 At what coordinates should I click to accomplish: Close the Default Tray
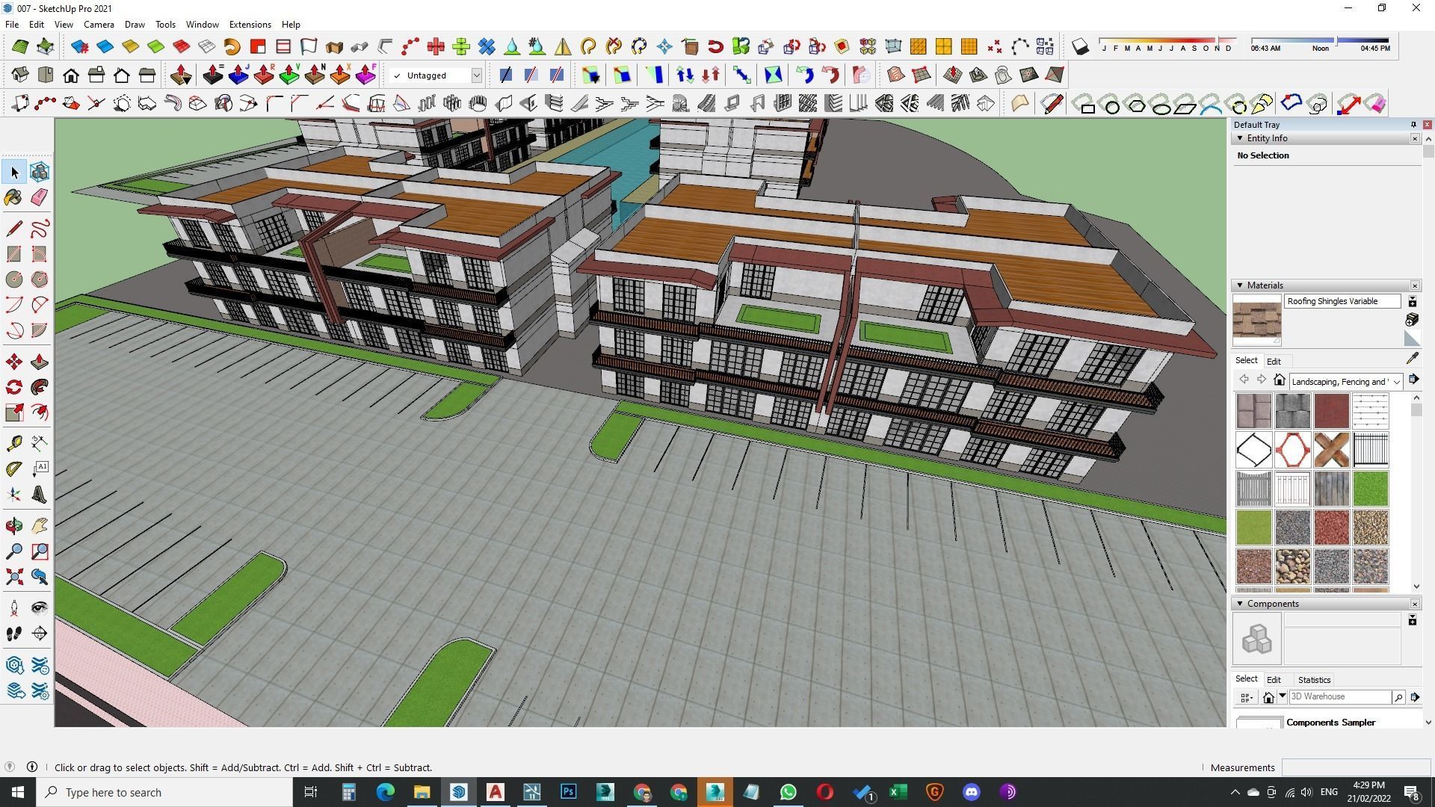[1428, 125]
